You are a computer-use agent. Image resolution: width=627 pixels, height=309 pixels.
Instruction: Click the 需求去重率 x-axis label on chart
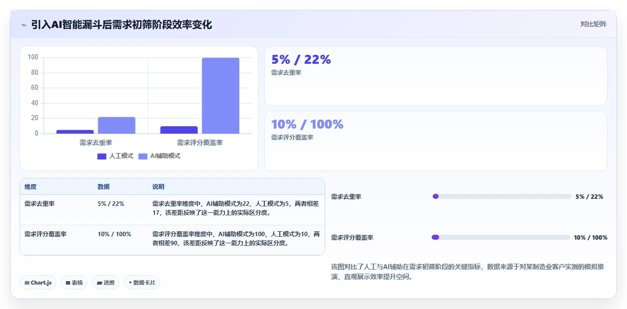point(95,143)
